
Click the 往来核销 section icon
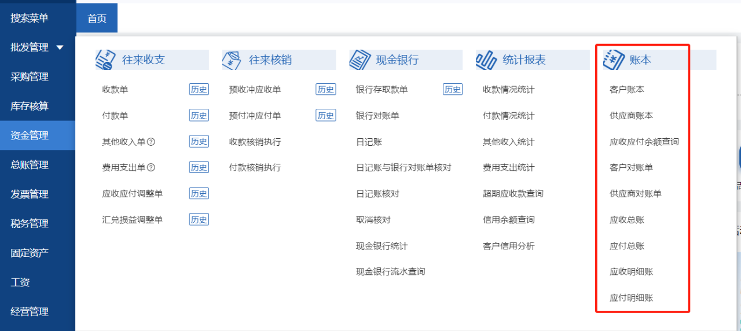[232, 60]
